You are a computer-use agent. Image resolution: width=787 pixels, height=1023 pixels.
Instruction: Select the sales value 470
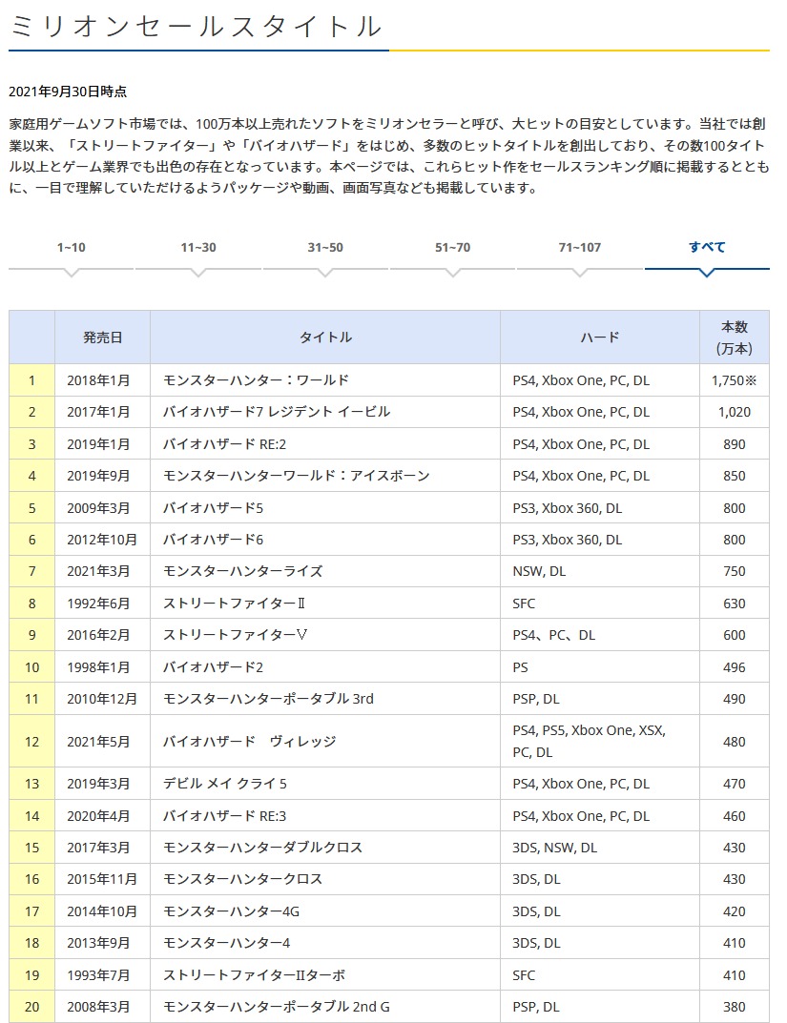point(735,785)
